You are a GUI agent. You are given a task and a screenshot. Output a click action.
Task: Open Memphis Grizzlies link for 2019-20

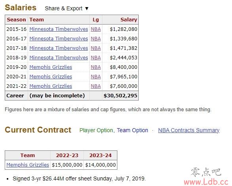(51, 67)
